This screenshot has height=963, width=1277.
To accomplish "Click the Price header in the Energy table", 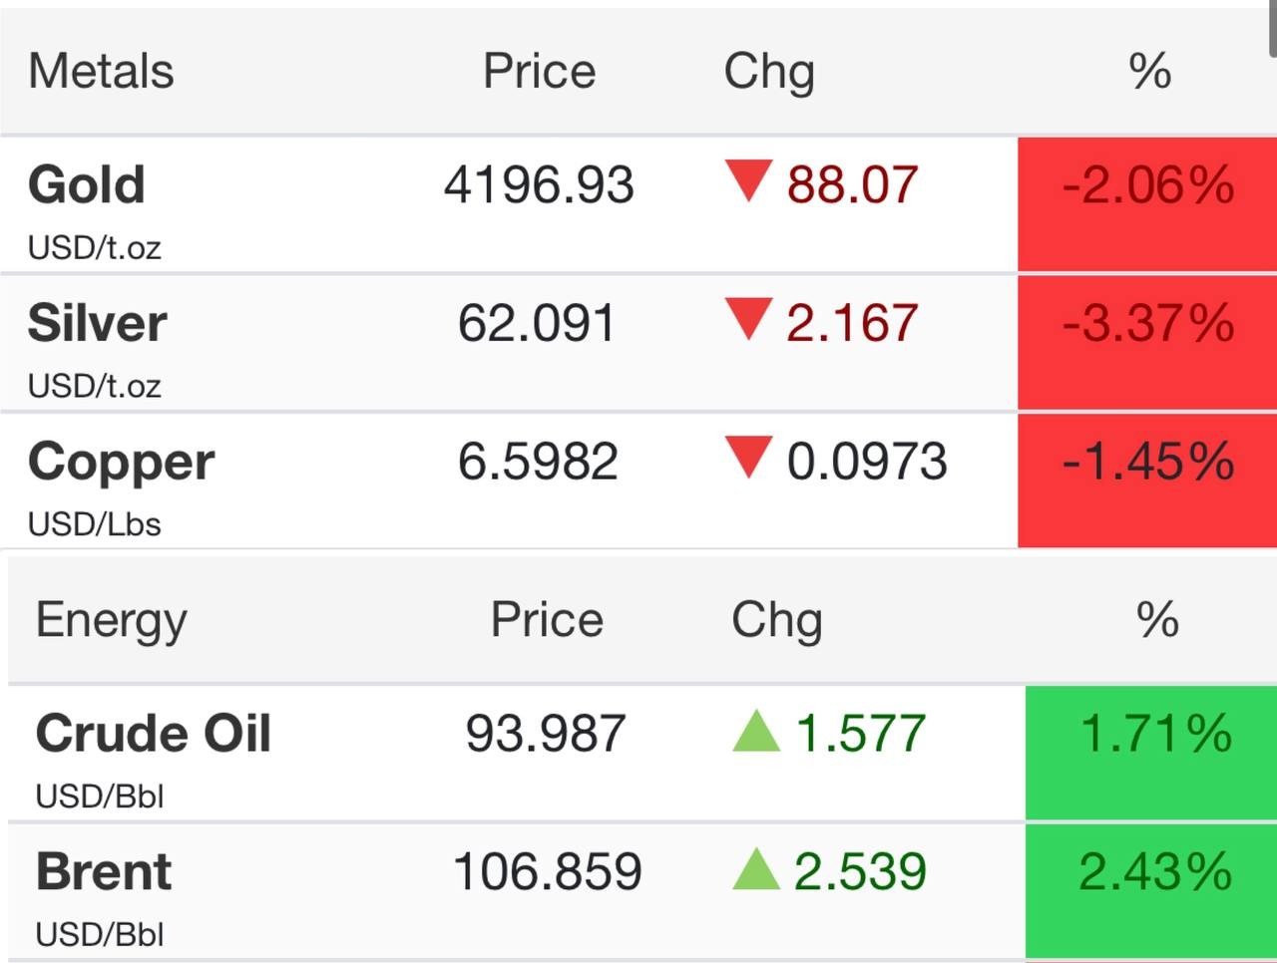I will point(547,619).
